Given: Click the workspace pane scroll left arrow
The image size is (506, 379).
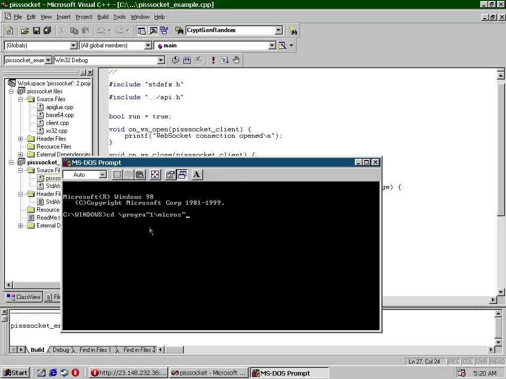Looking at the screenshot, I should pyautogui.click(x=9, y=285).
